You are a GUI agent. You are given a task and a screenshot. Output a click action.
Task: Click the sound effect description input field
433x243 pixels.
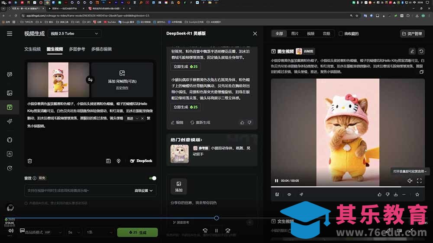79,190
